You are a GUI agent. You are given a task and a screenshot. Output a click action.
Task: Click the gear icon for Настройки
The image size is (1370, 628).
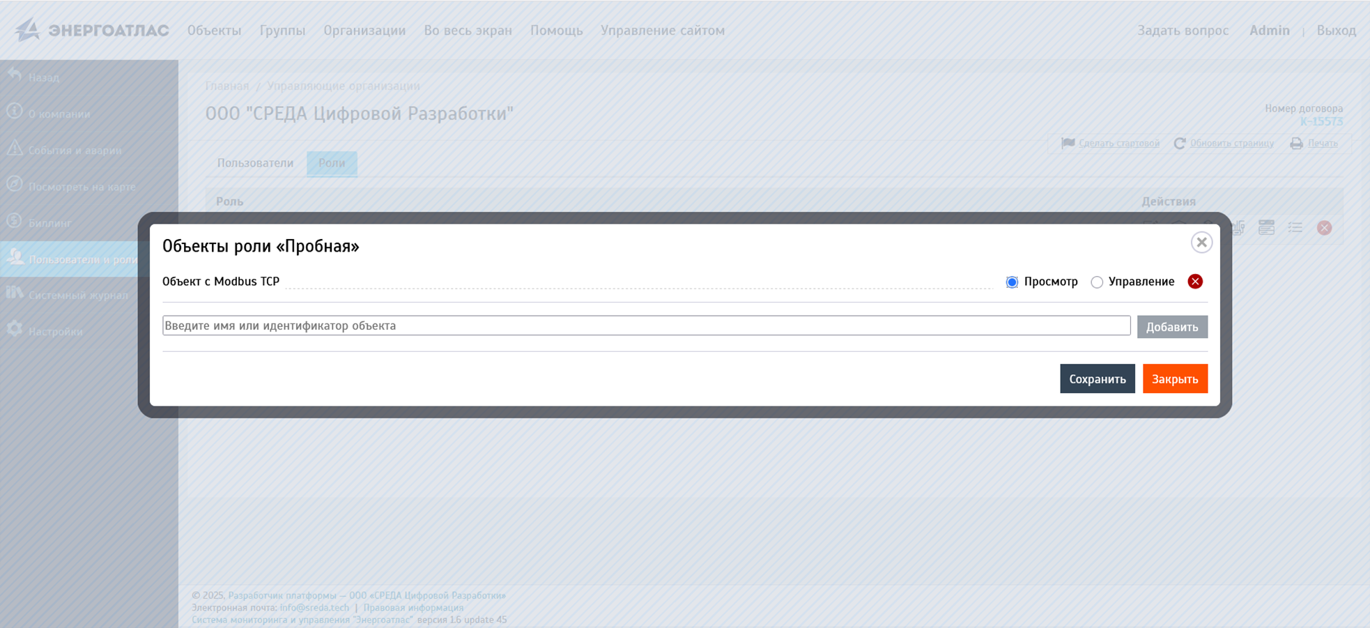pos(15,330)
